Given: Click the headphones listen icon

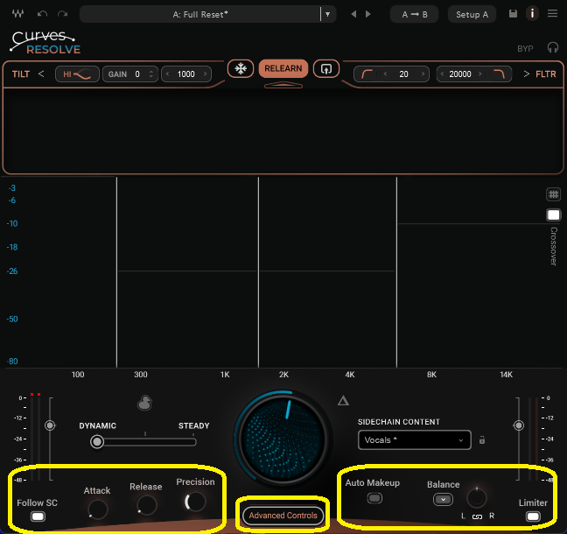Looking at the screenshot, I should 553,48.
